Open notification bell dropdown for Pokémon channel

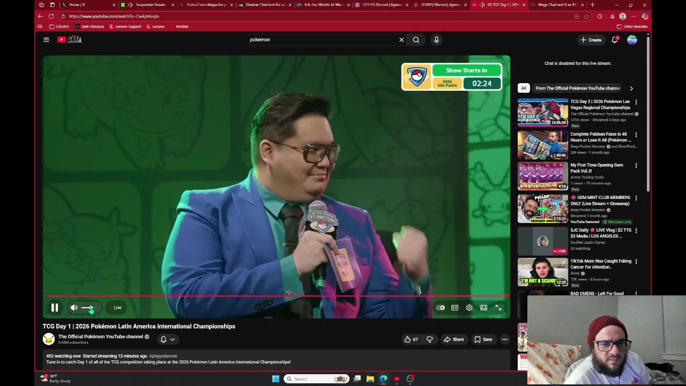[168, 339]
